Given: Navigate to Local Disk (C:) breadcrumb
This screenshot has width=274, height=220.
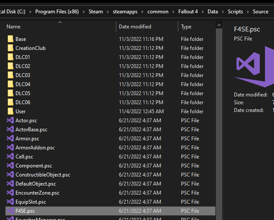Looking at the screenshot, I should tap(12, 12).
